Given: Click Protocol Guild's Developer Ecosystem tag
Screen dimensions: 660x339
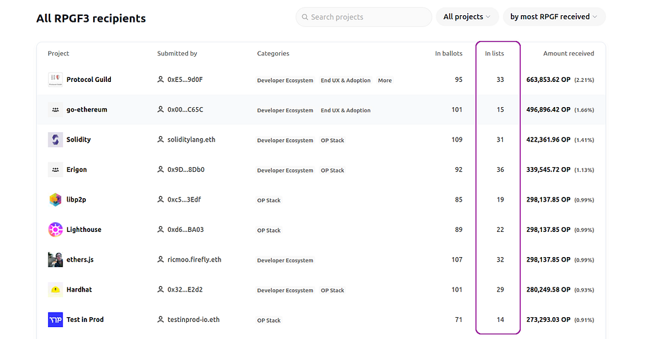Looking at the screenshot, I should coord(285,80).
